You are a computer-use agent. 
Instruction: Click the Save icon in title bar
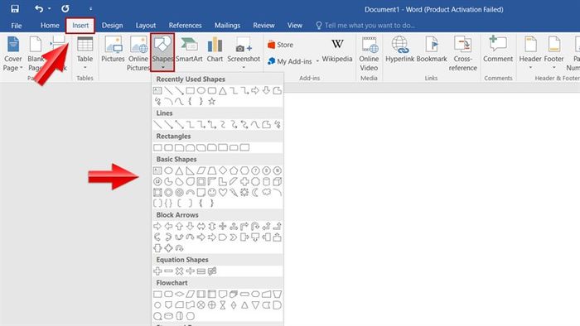pos(15,8)
